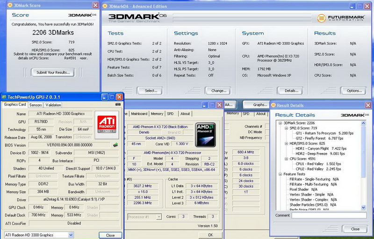This screenshot has height=239, width=374.
Task: Collapse the HDR/SM3.0 Score: 825 node
Action: [x=286, y=144]
